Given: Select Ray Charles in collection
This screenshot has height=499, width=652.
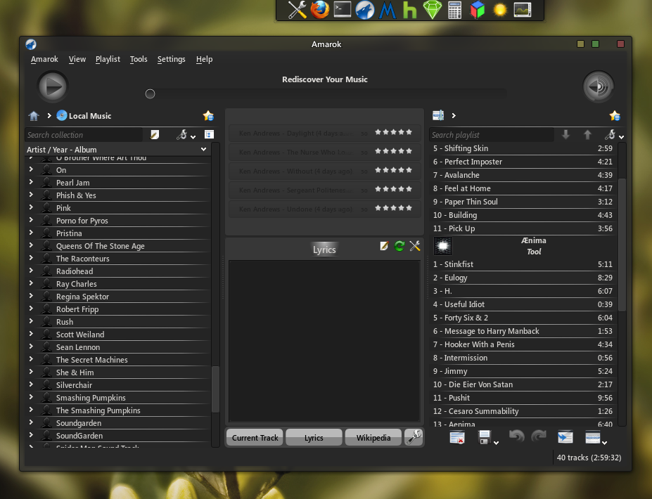Looking at the screenshot, I should tap(77, 284).
